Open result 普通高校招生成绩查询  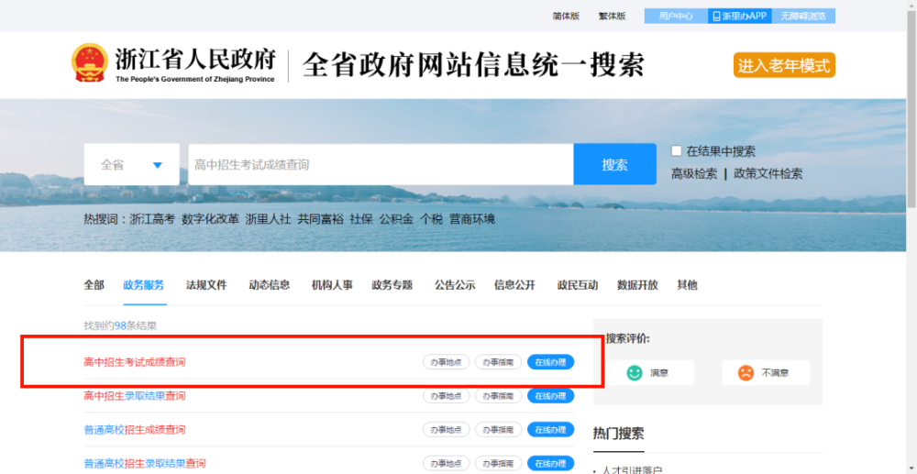click(135, 430)
